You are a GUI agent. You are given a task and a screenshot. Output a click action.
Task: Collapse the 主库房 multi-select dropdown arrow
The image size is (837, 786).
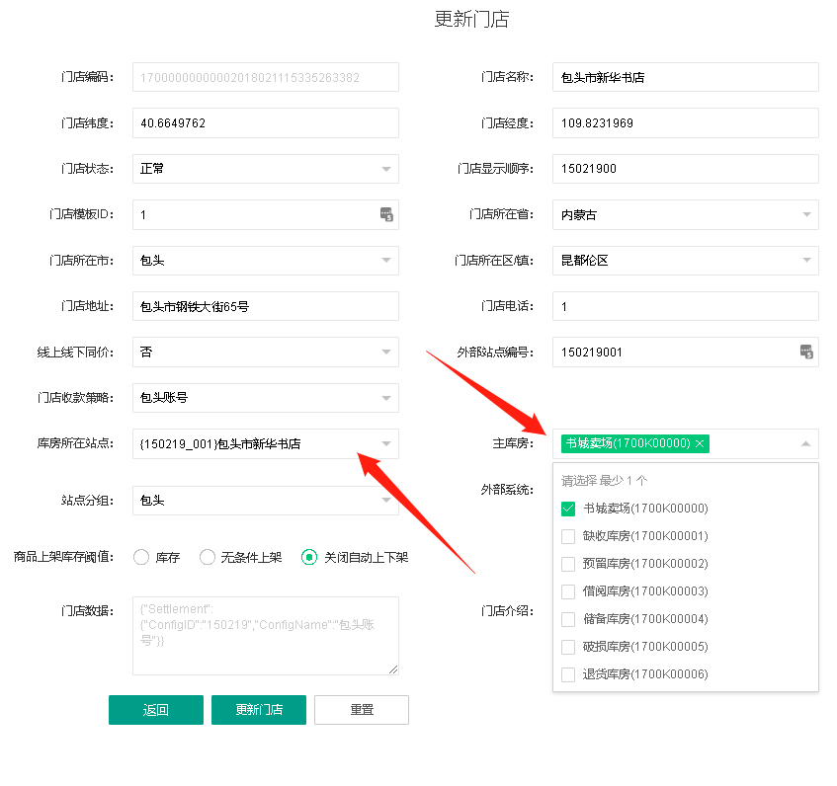(805, 444)
